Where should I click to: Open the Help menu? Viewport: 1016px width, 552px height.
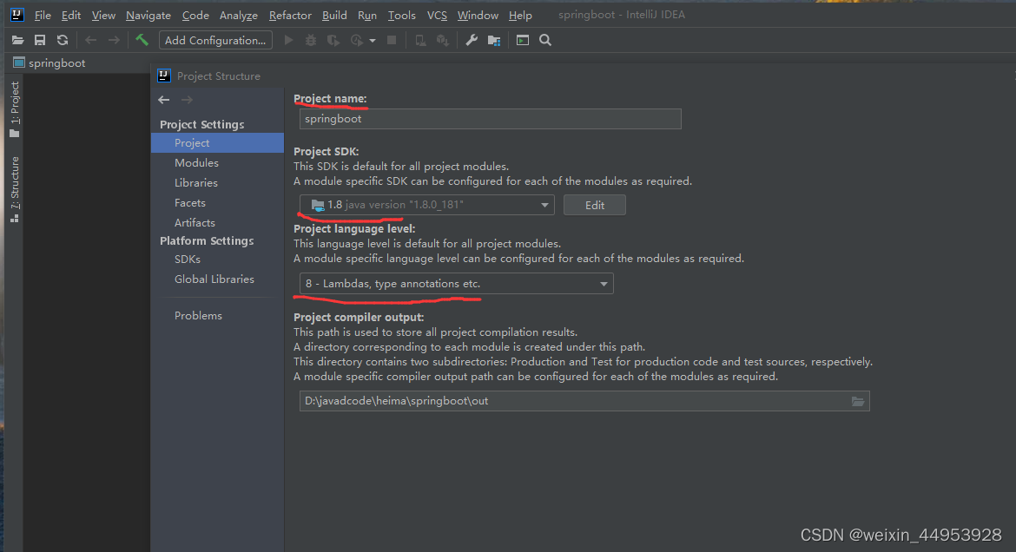(520, 15)
